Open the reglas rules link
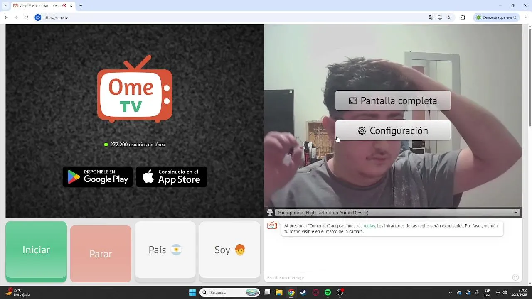532x299 pixels. 369,226
